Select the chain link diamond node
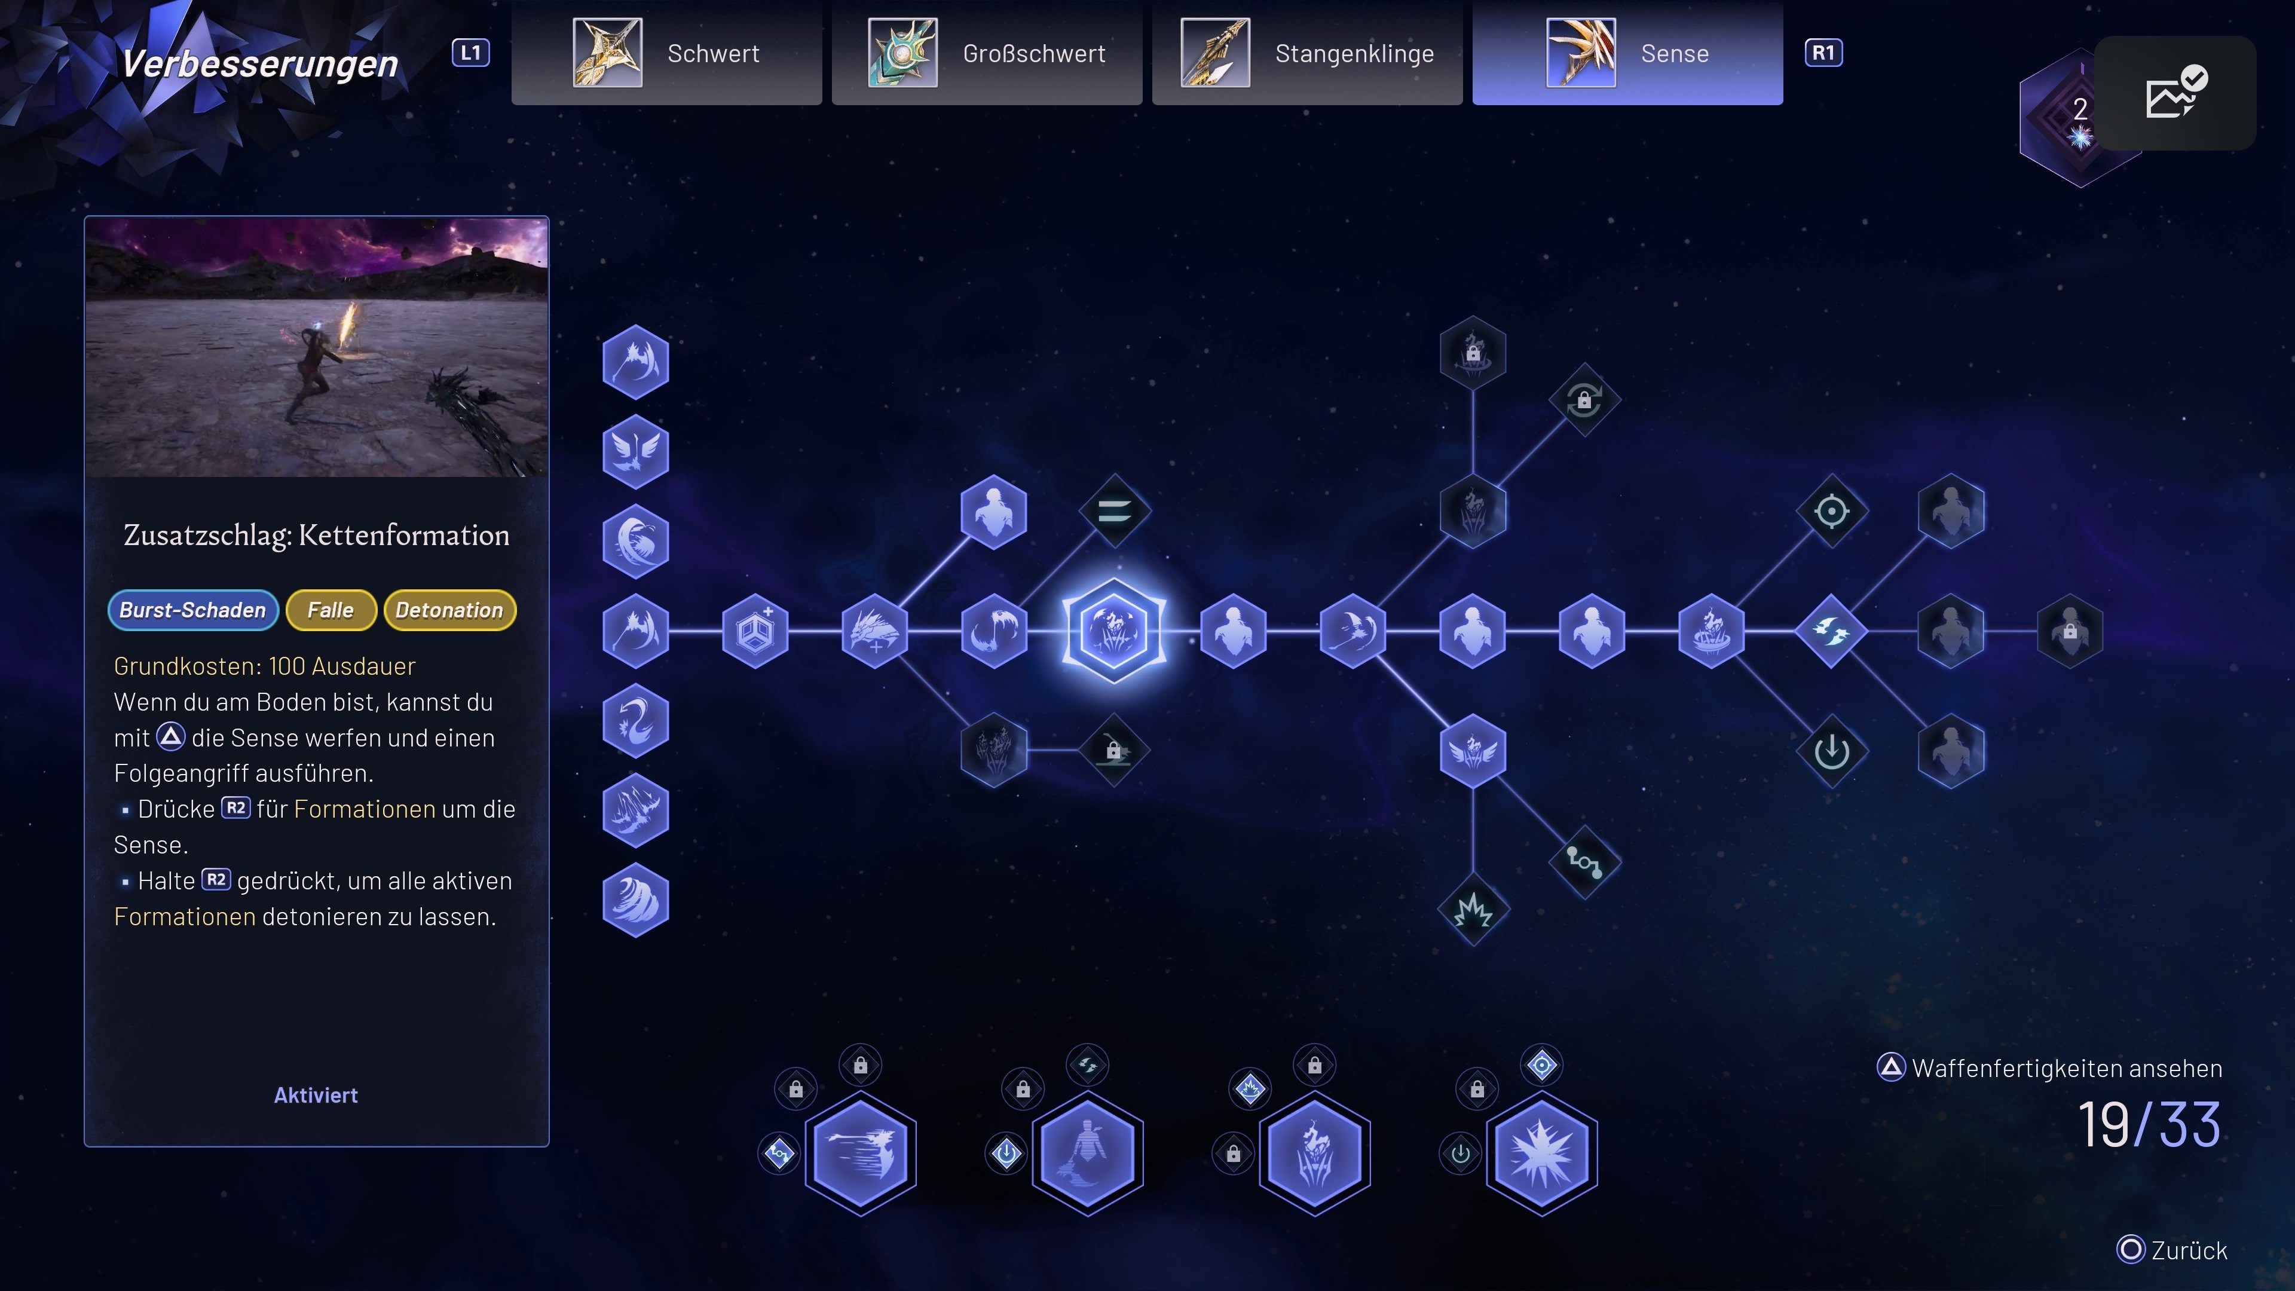The image size is (2295, 1291). tap(1584, 861)
